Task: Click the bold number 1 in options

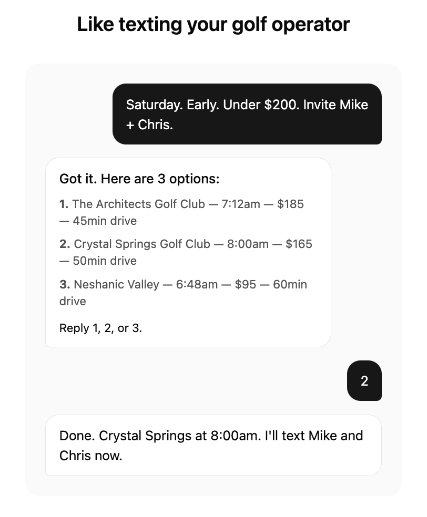Action: pos(64,204)
